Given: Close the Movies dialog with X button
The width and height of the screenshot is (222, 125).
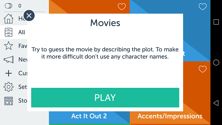Looking at the screenshot, I should click(x=29, y=15).
